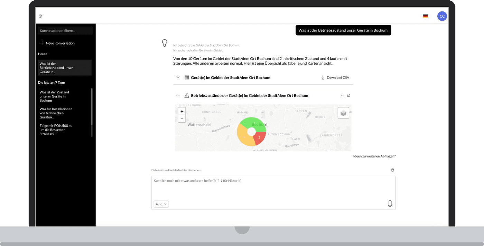The width and height of the screenshot is (484, 246).
Task: Open the map layers control
Action: (x=343, y=113)
